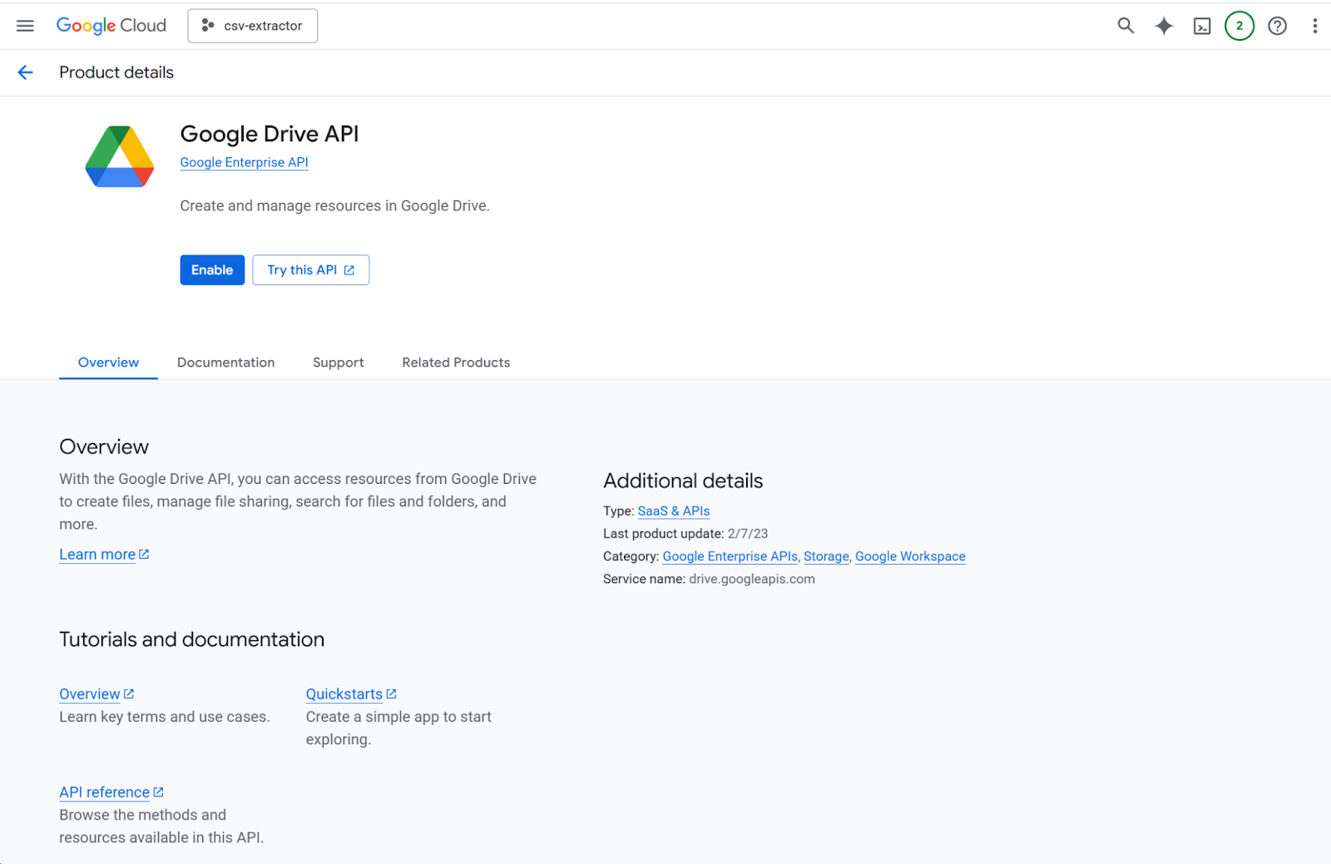Open the Learn more link

click(x=97, y=555)
